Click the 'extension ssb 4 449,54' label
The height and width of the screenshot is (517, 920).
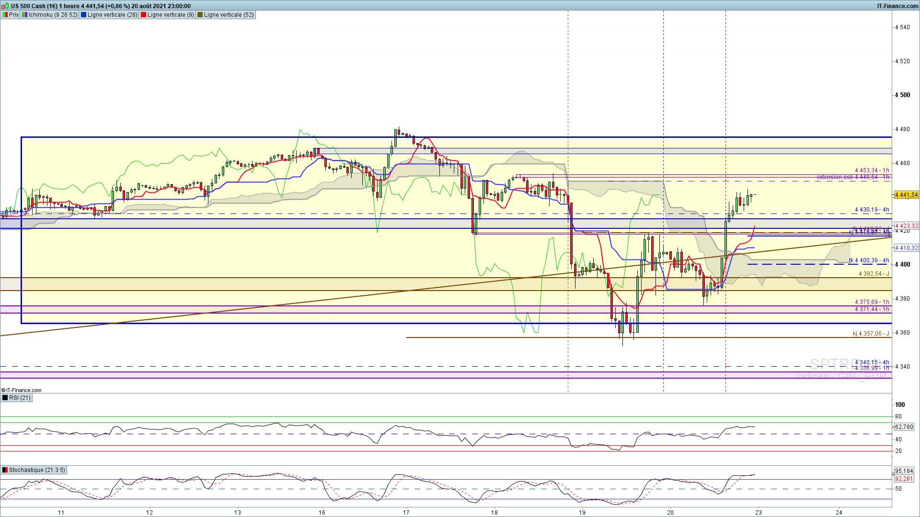pos(853,177)
